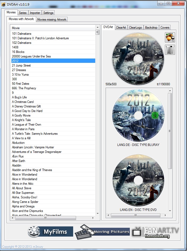Switch to the Backdrop tab
187x251 pixels.
[151, 28]
